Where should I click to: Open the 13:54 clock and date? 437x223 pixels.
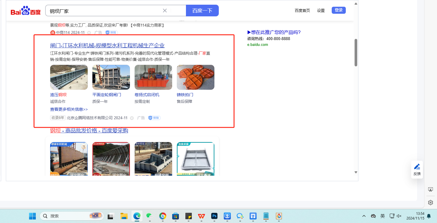415,216
